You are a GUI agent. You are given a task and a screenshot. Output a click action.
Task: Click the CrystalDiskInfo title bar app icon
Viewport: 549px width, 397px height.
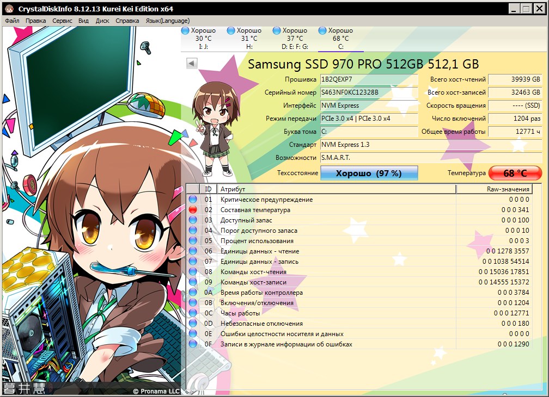pos(9,9)
